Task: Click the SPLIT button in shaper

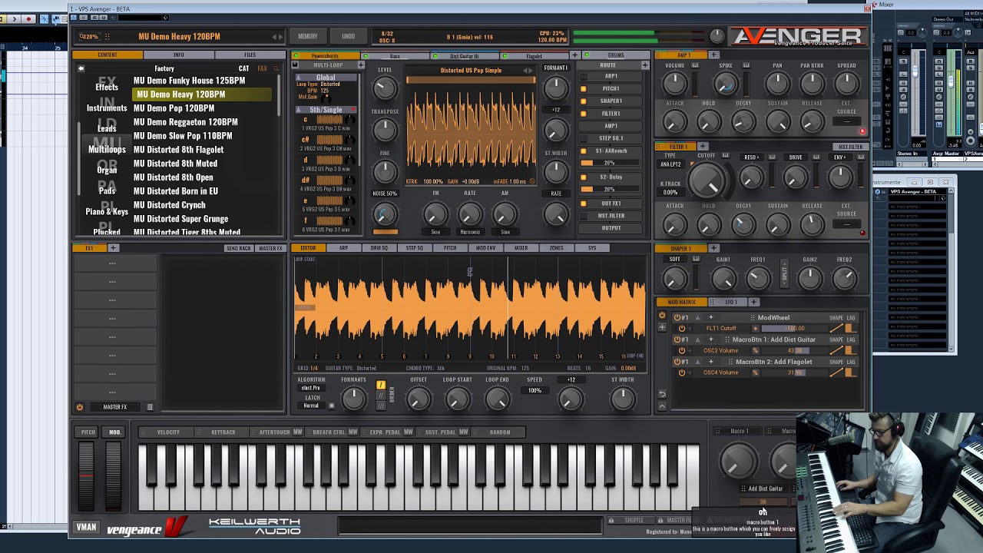Action: [784, 272]
